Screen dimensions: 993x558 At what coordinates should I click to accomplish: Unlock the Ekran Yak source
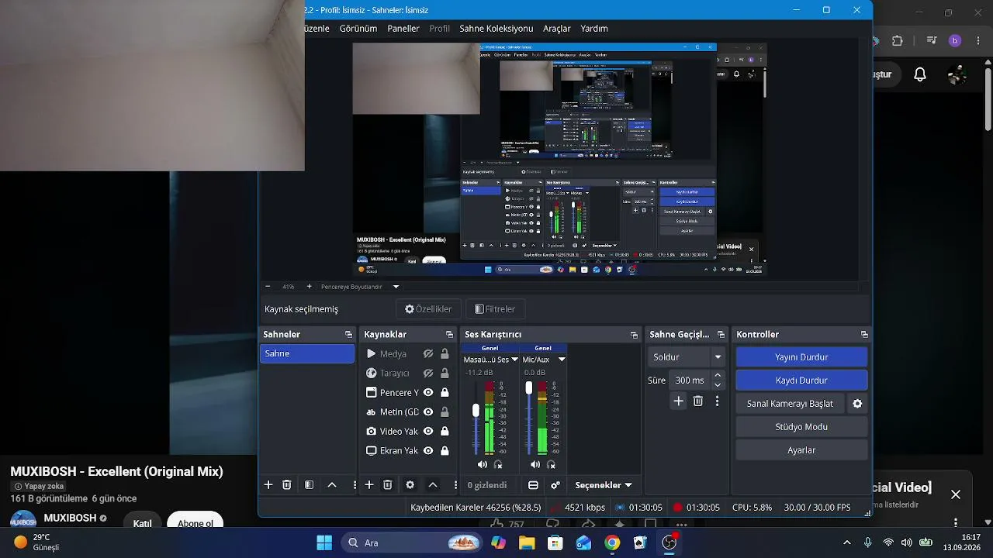point(445,450)
